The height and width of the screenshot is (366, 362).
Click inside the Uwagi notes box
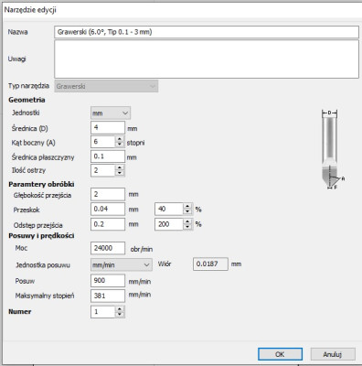(x=207, y=59)
